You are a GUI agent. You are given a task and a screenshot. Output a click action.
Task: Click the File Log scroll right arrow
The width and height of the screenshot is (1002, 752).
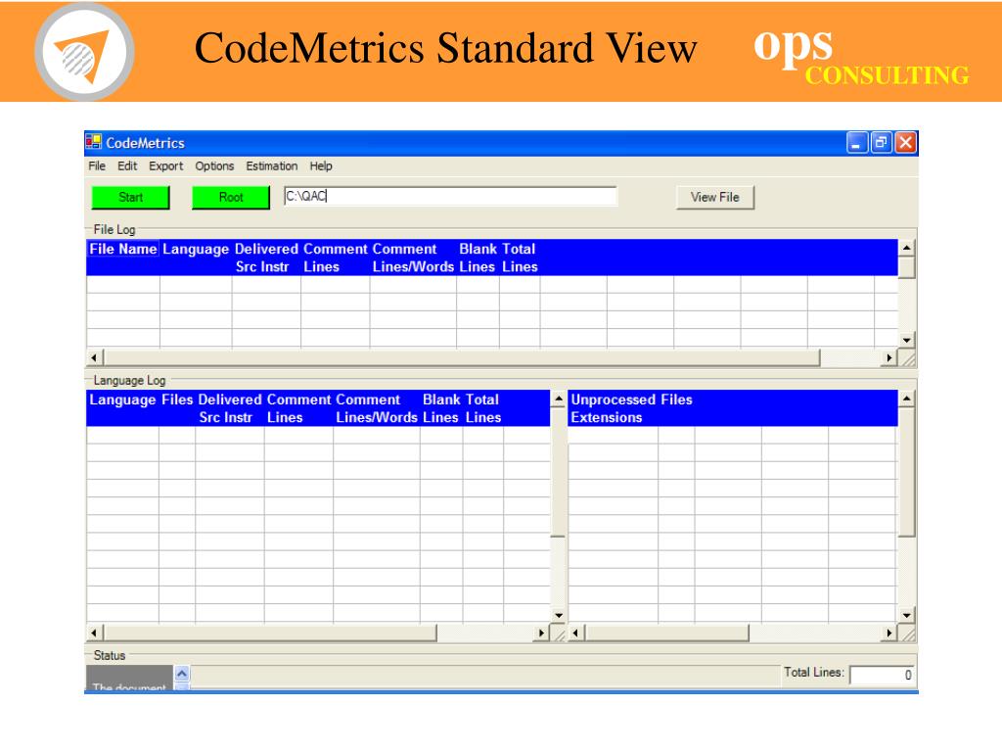coord(888,357)
